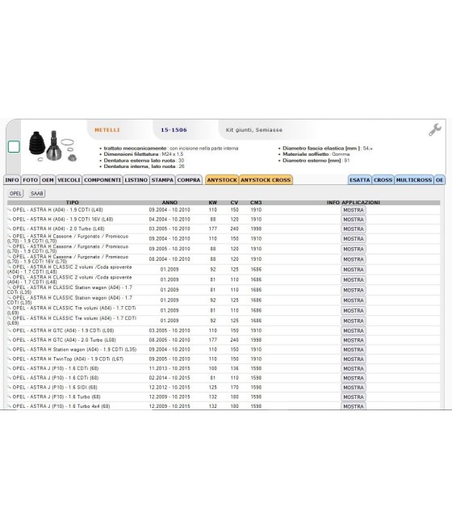Tick the product selection checkbox

[x=14, y=147]
